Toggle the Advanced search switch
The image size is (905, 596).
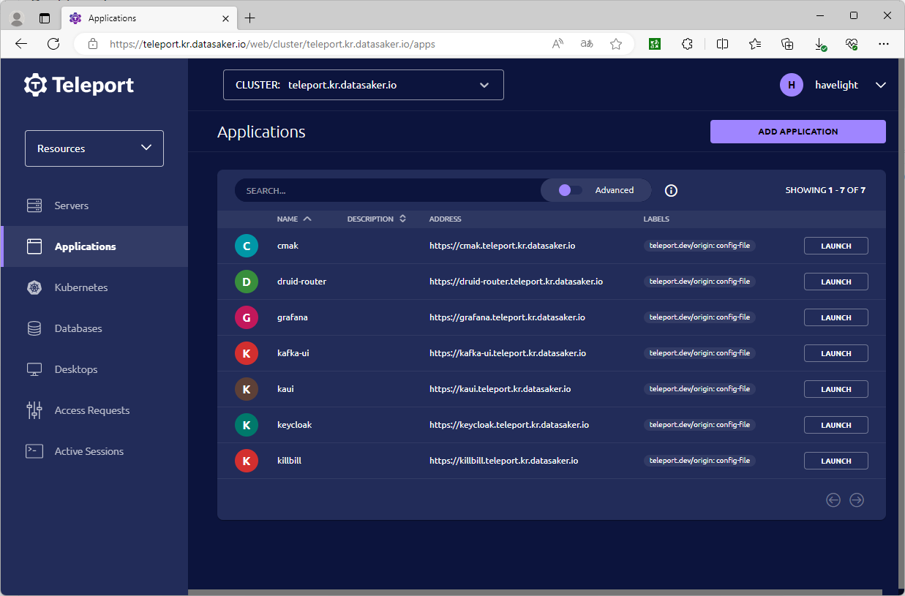click(x=570, y=190)
